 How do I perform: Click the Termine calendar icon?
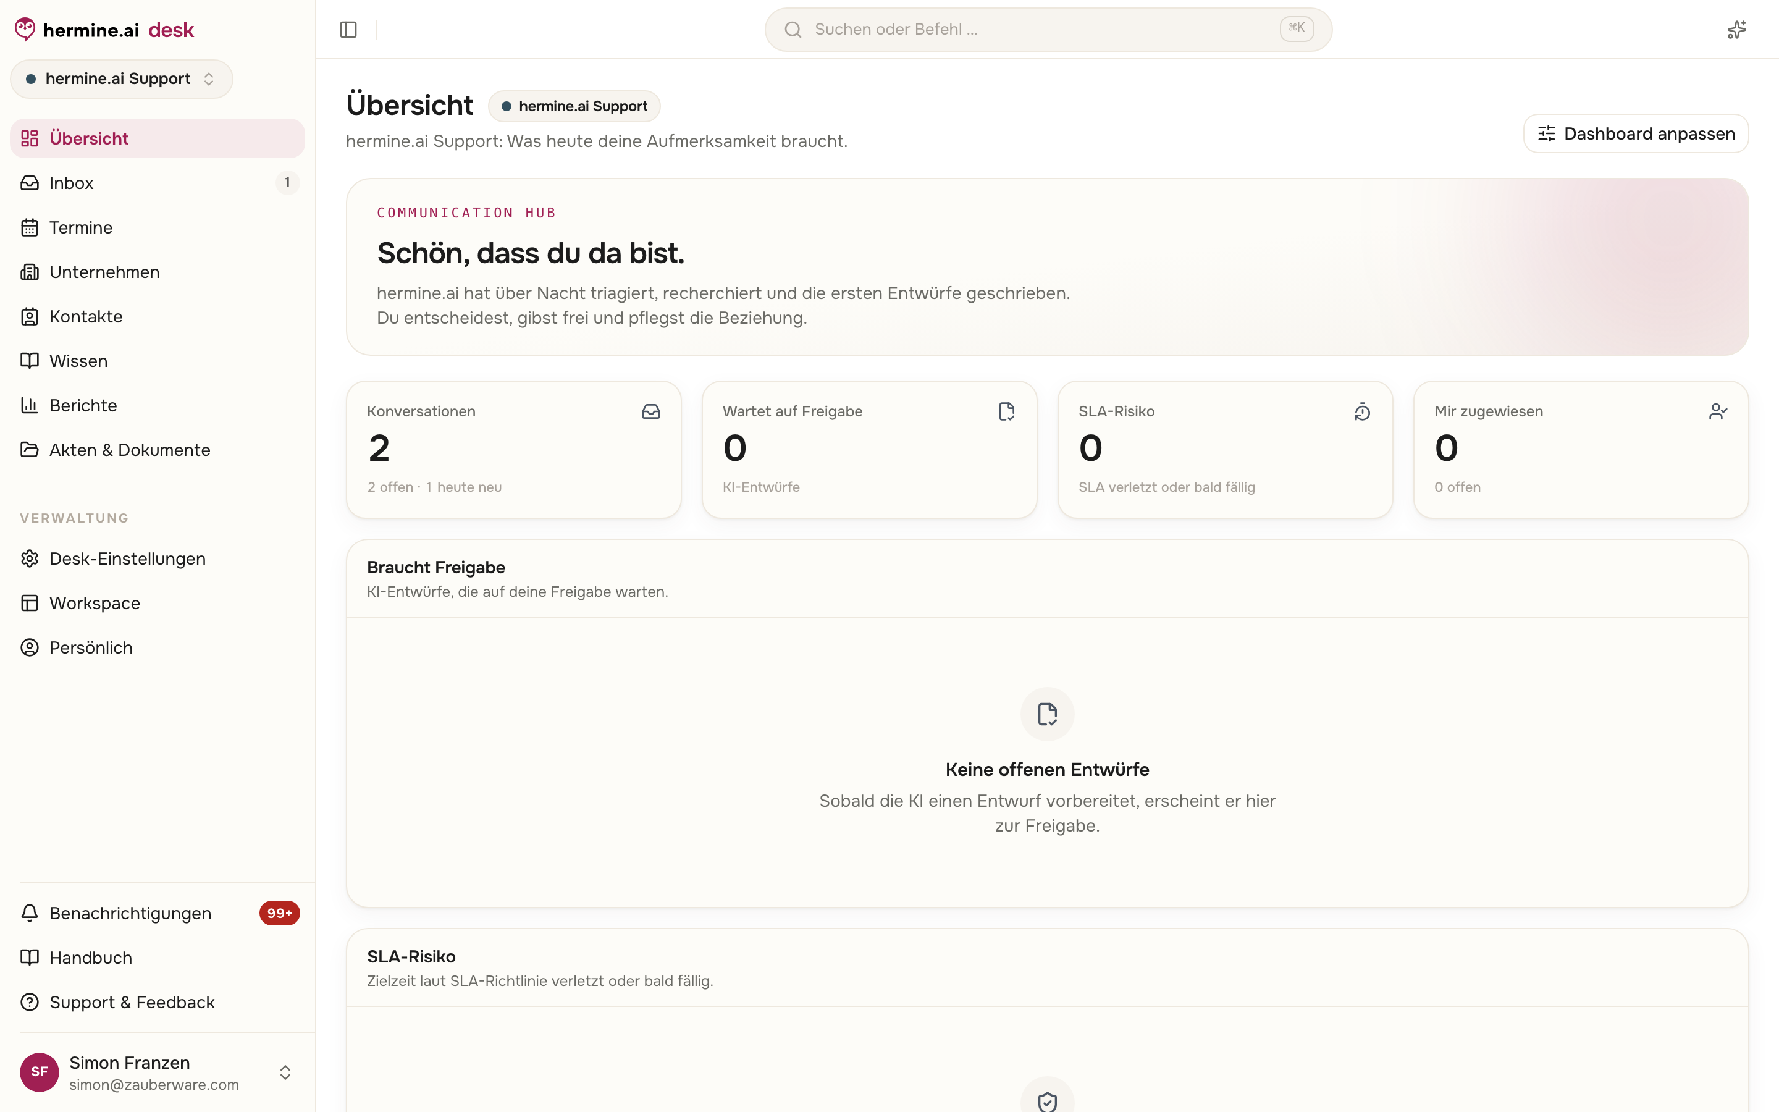coord(30,227)
